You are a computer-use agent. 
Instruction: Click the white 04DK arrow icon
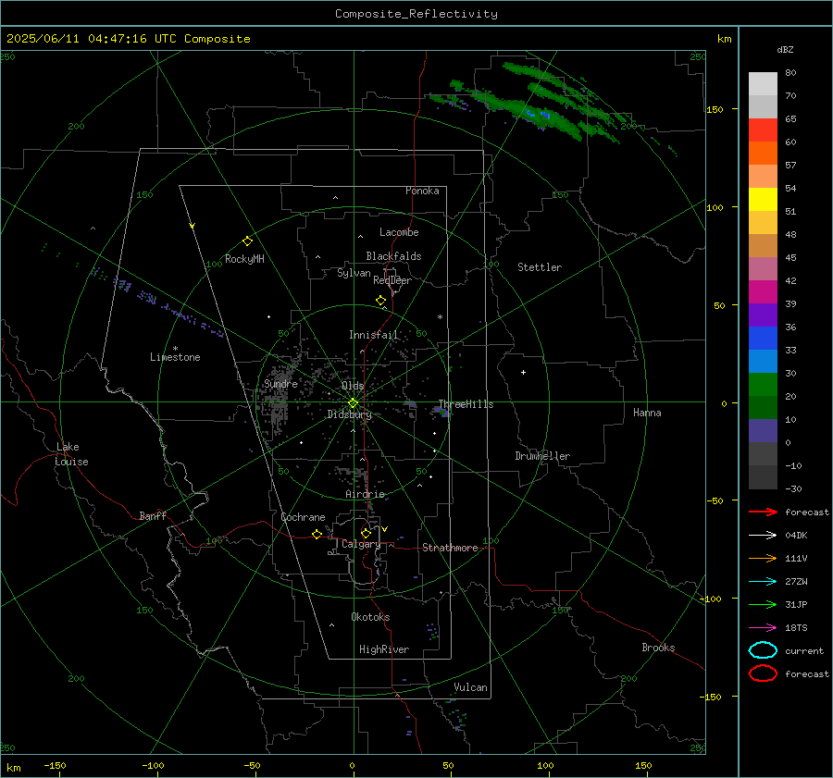click(x=763, y=535)
